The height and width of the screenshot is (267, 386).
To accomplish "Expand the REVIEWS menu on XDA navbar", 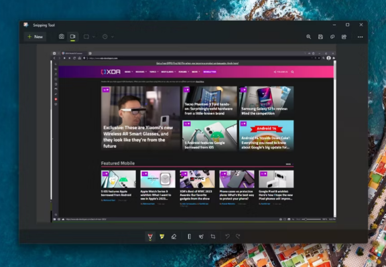I will pos(141,72).
